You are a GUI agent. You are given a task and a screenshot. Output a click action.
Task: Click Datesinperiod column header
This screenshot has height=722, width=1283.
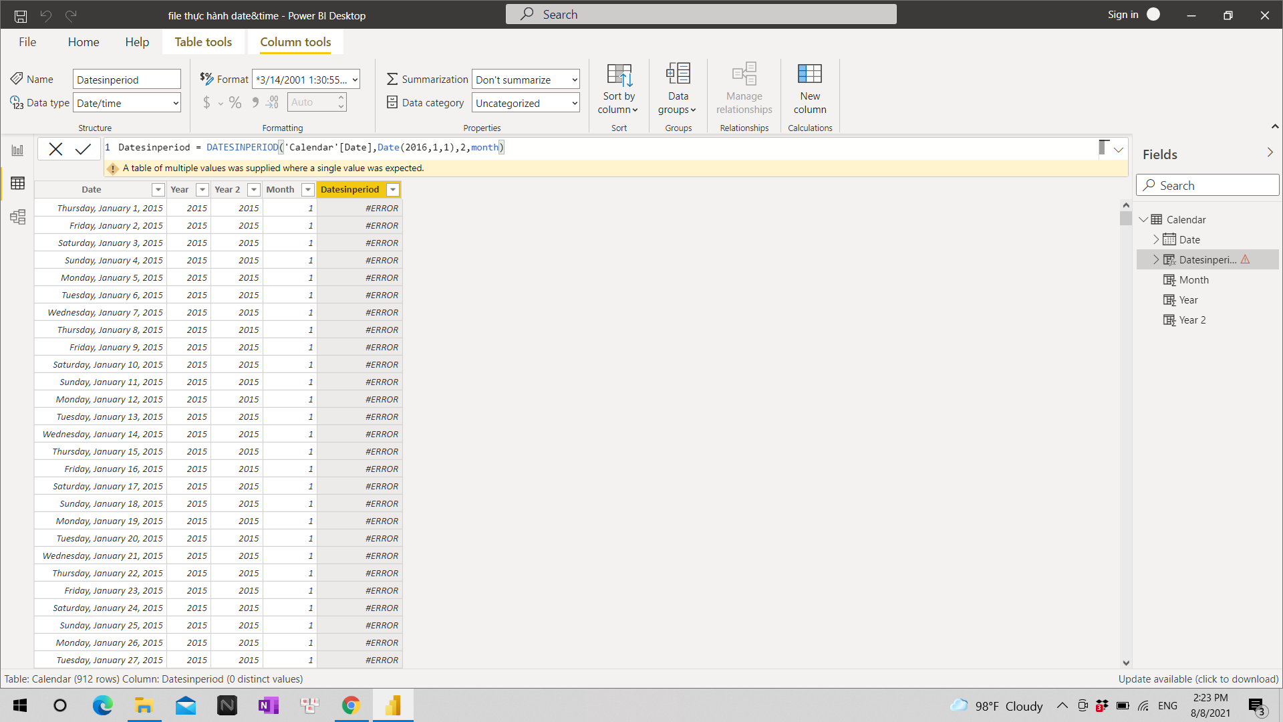(x=359, y=190)
